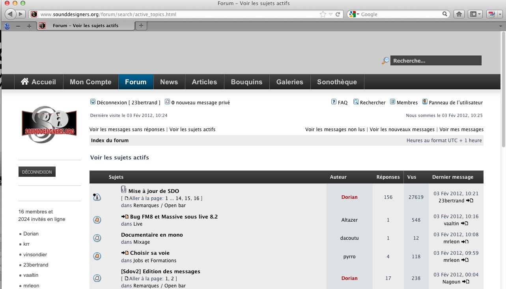The width and height of the screenshot is (506, 289).
Task: Go to the Mon Compte navigation tab
Action: 90,82
